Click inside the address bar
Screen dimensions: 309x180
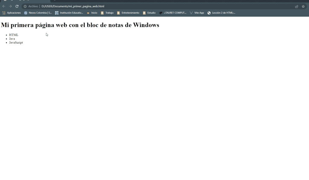pos(121,6)
